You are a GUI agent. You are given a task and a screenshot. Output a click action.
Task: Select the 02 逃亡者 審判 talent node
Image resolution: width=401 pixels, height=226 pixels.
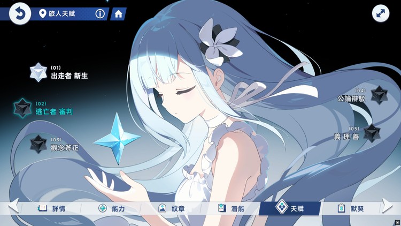pos(23,108)
